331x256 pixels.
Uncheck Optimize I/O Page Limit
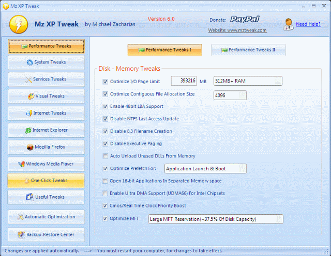106,82
